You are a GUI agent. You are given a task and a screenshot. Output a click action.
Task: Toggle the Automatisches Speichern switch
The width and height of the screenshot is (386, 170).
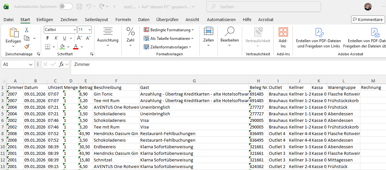pyautogui.click(x=66, y=7)
